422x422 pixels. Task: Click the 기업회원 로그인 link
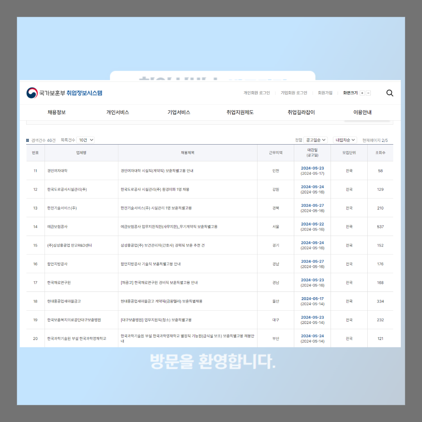coord(293,93)
